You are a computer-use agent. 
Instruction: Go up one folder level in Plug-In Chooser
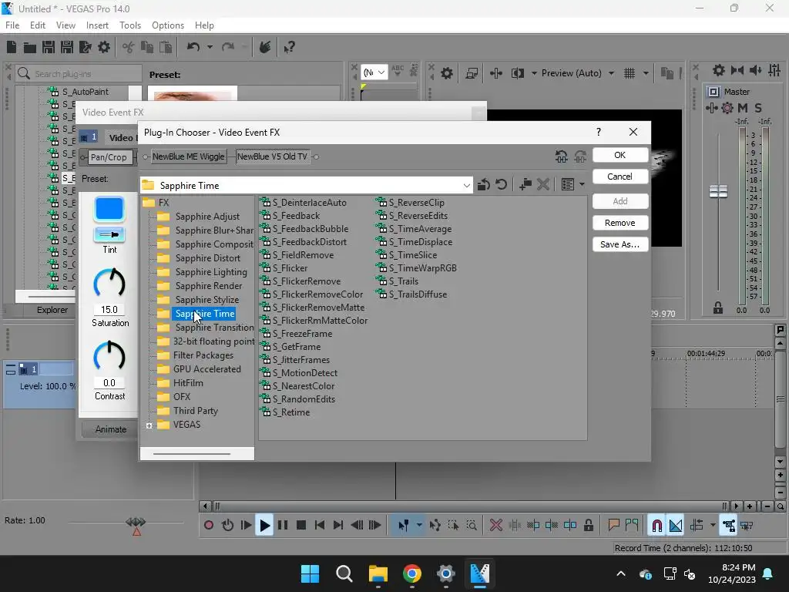[484, 185]
